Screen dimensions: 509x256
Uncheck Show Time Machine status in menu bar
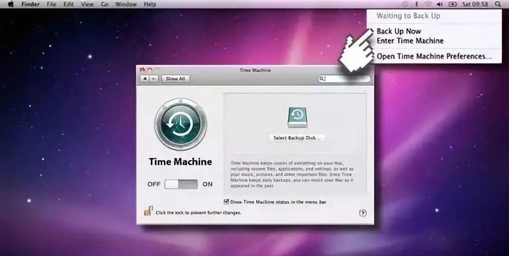point(227,202)
